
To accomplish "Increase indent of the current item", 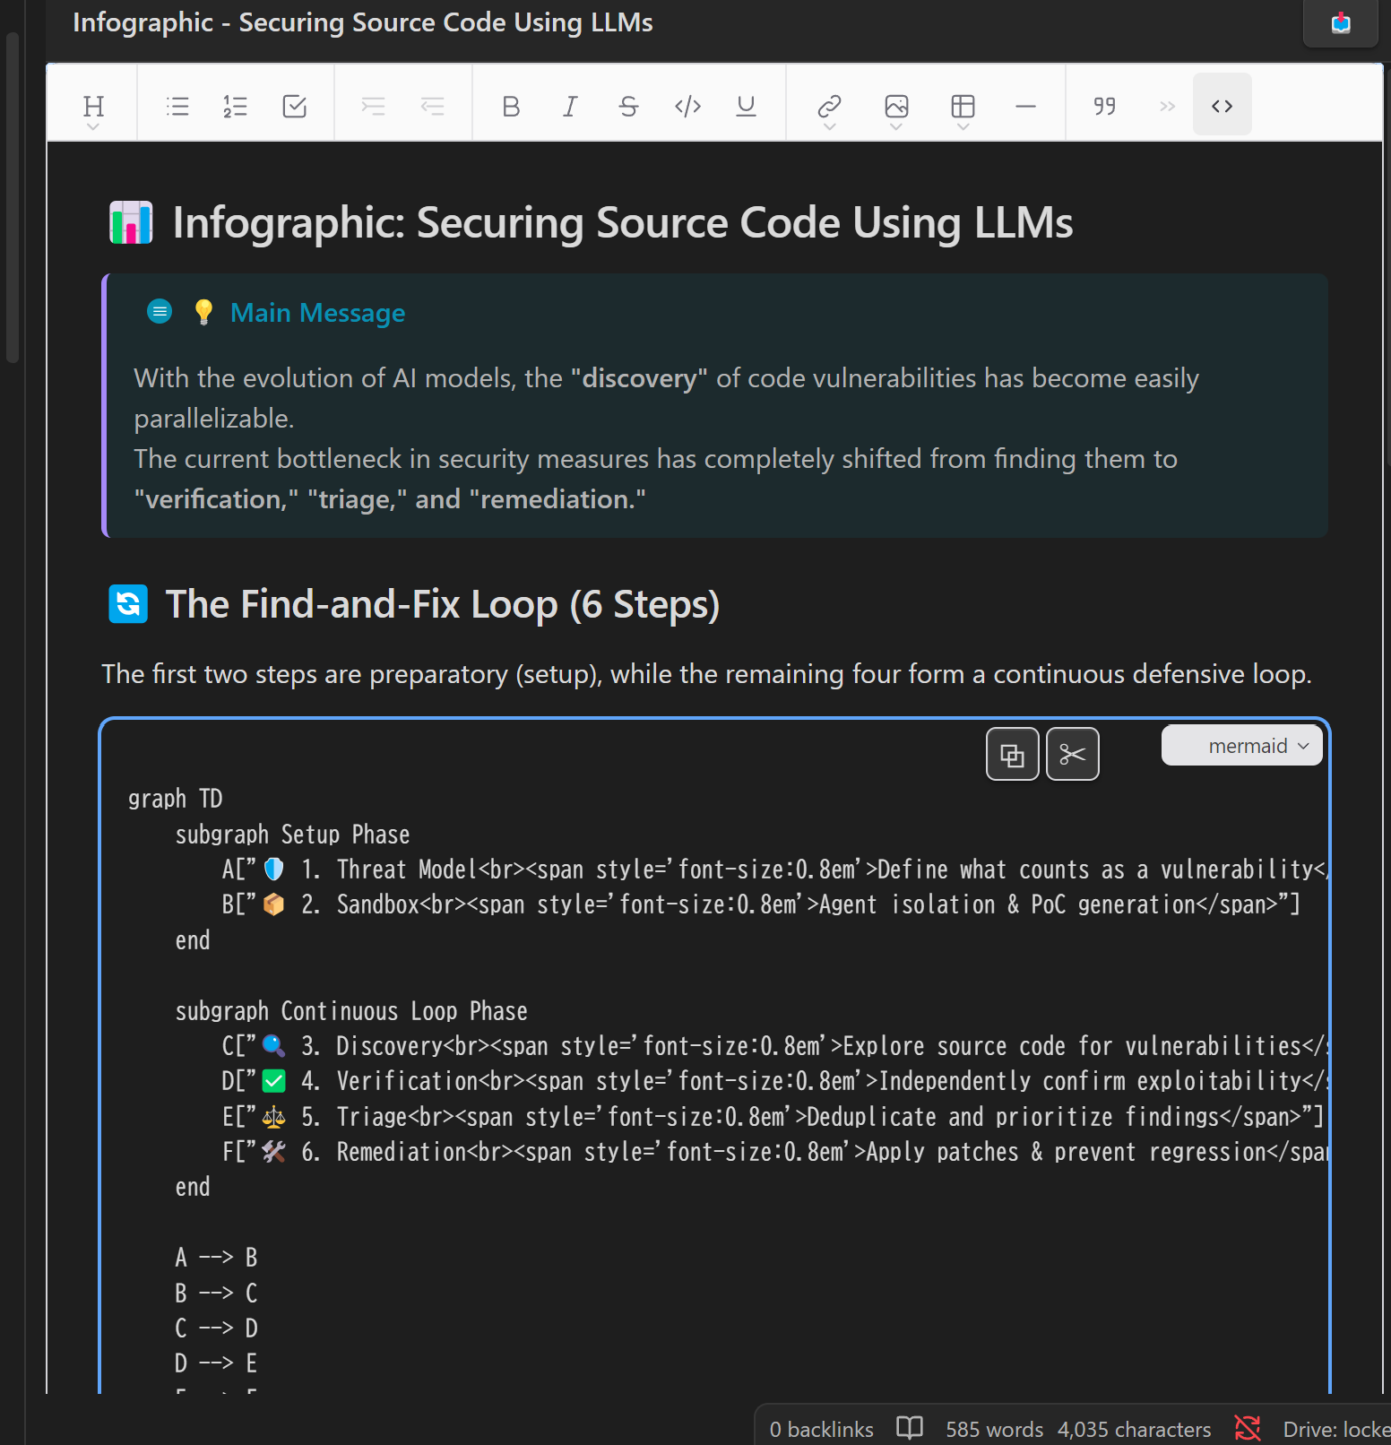I will click(373, 107).
